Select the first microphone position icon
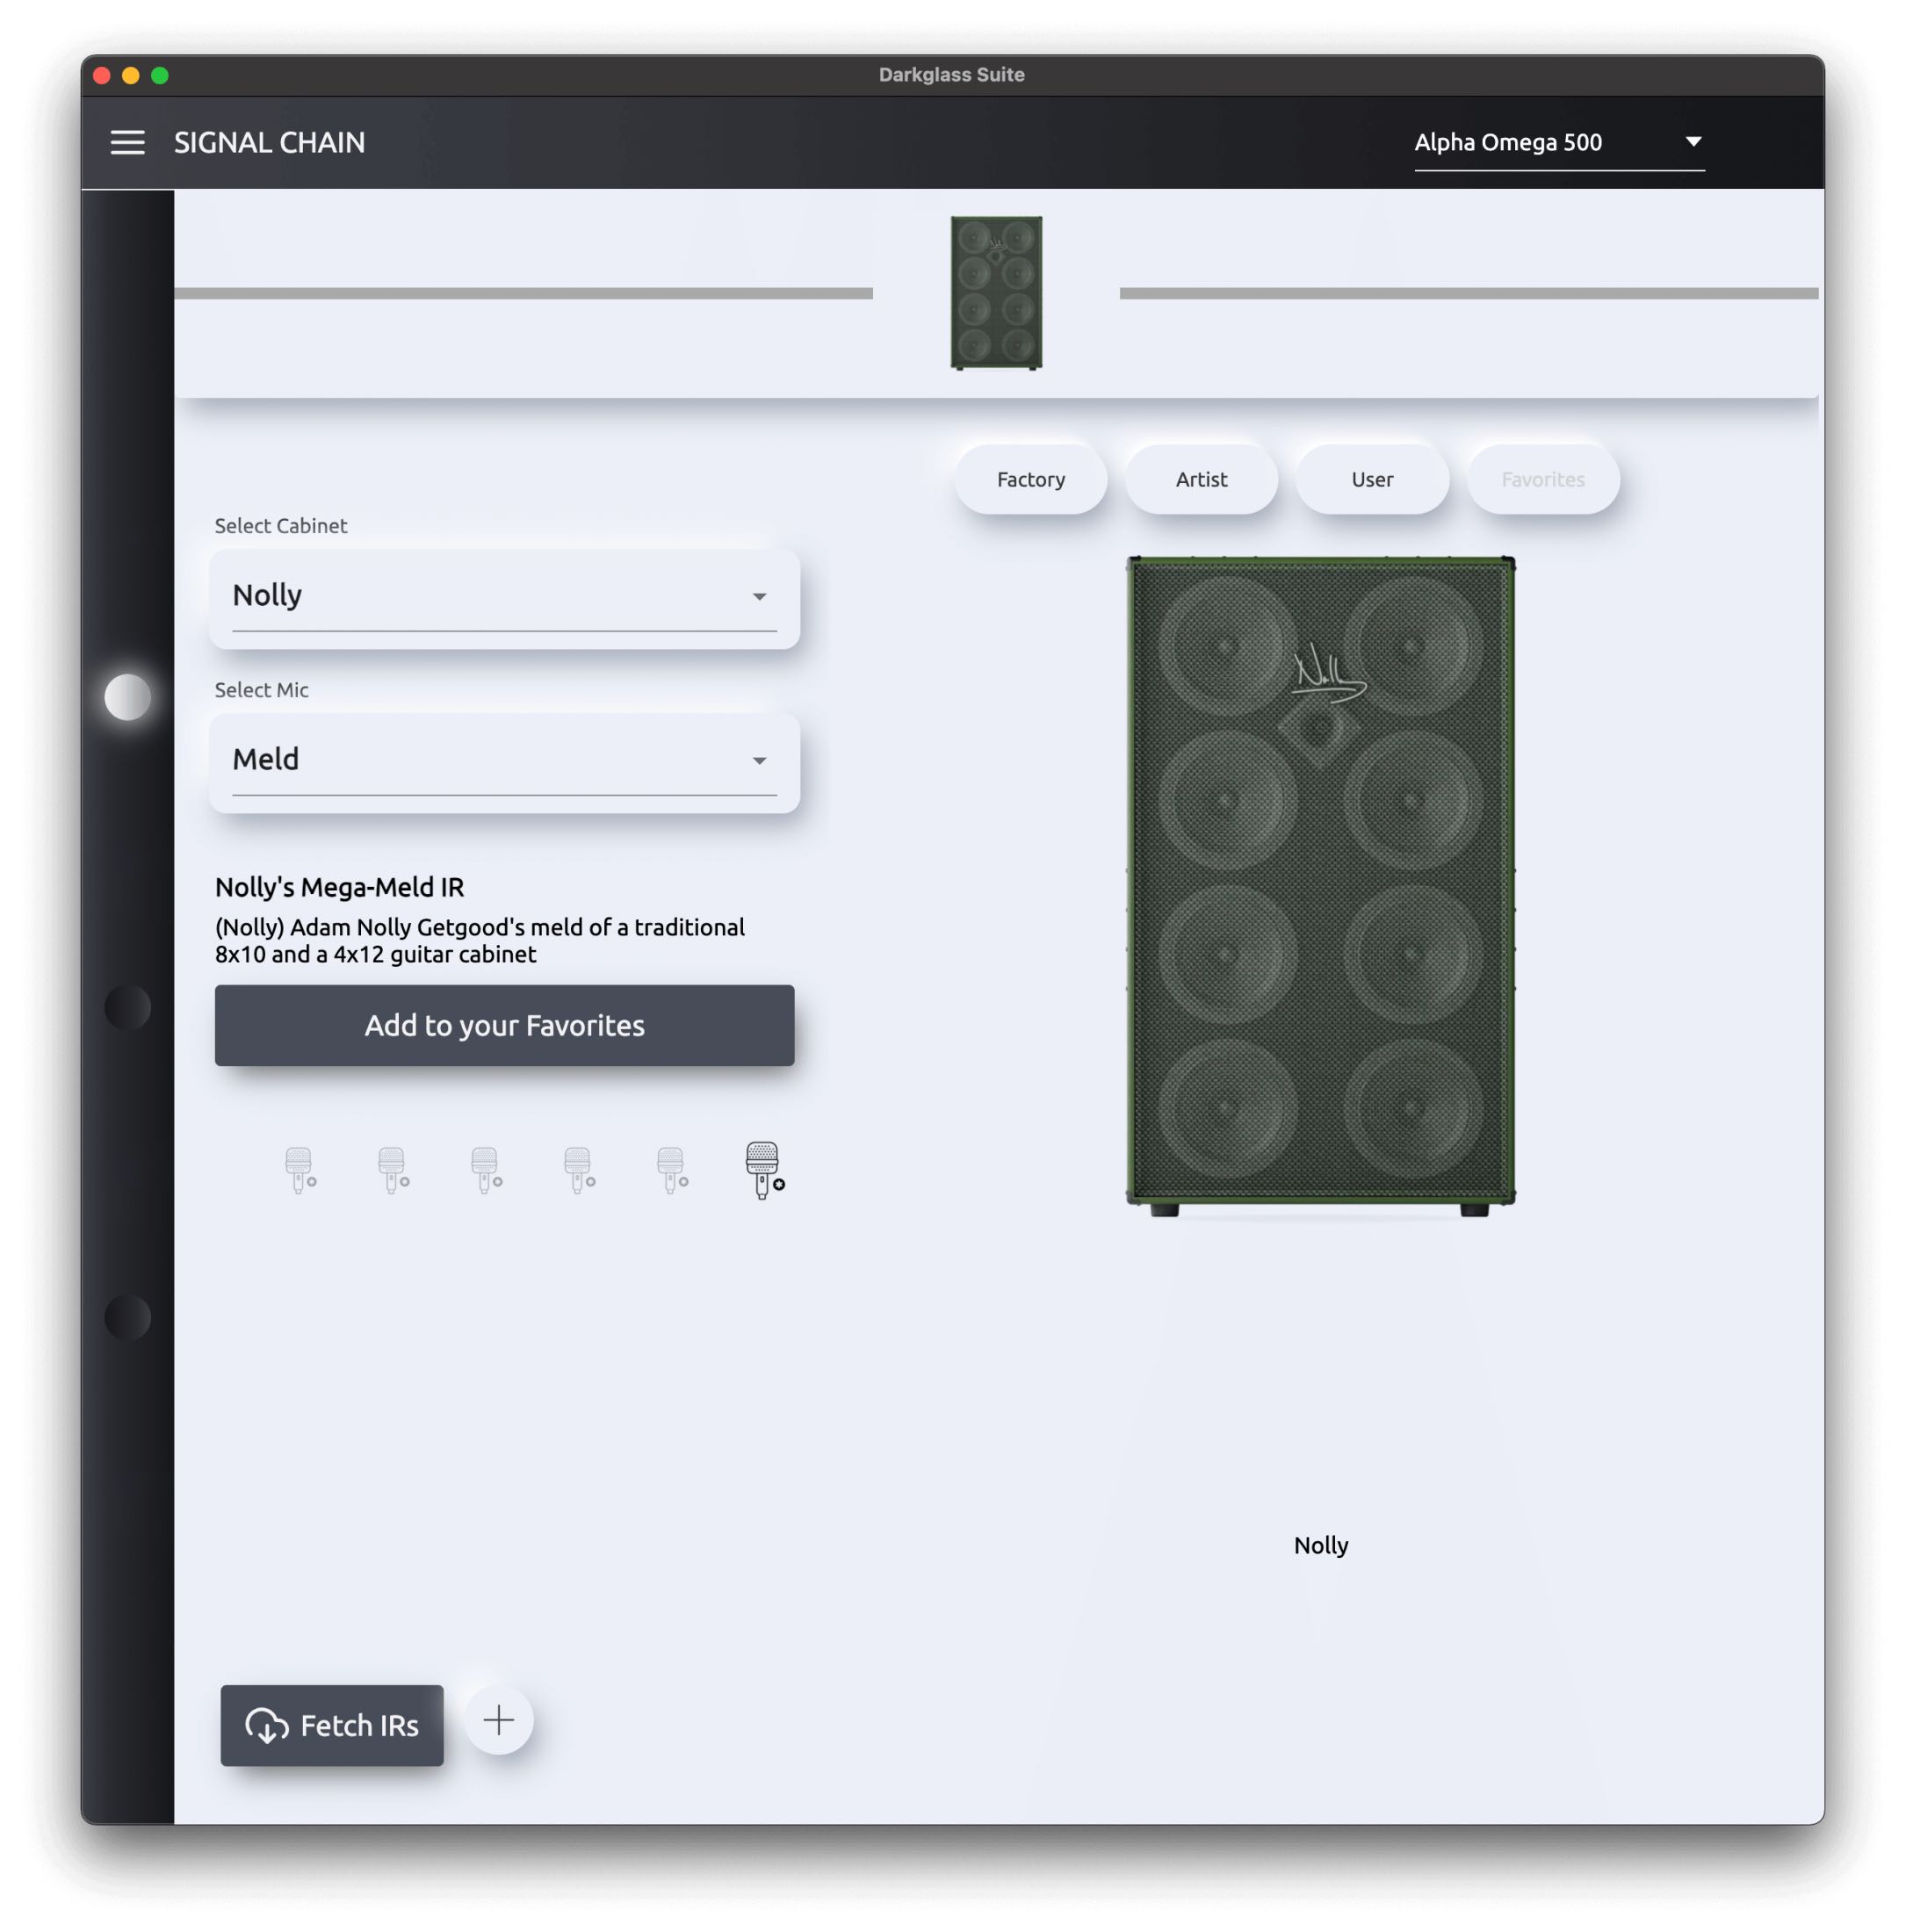This screenshot has height=1932, width=1906. click(x=299, y=1169)
